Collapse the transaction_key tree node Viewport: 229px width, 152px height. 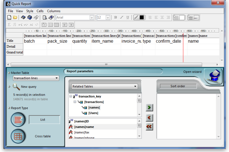coord(70,97)
